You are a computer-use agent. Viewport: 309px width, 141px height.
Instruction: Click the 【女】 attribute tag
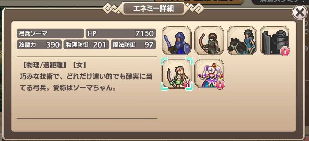point(80,65)
